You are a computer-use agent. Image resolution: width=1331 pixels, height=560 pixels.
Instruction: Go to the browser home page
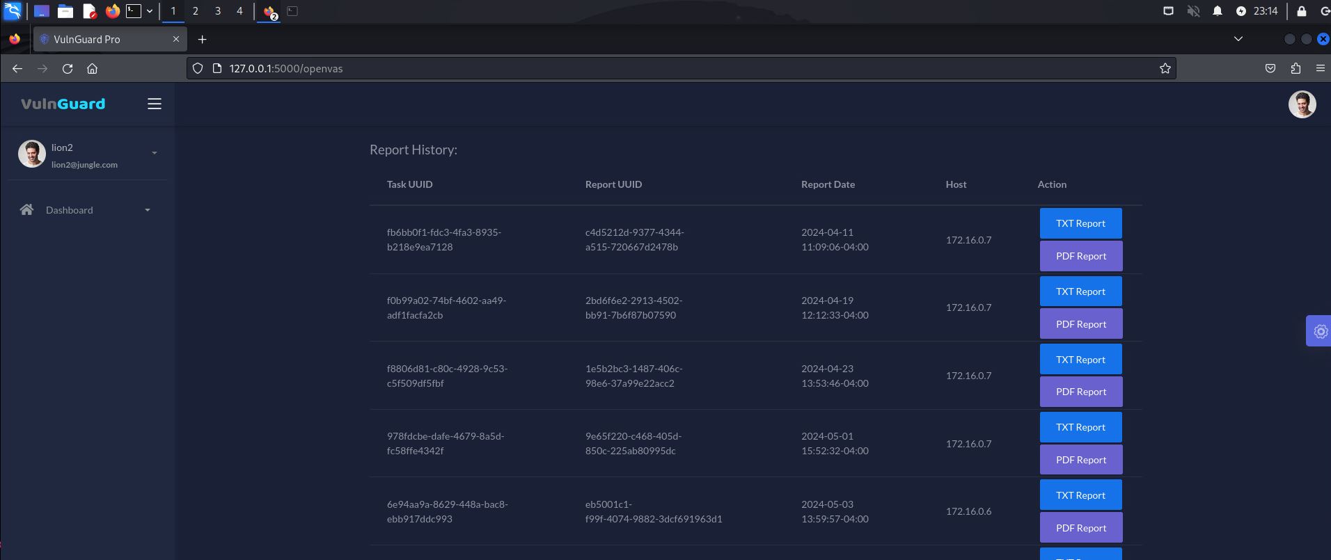[92, 68]
